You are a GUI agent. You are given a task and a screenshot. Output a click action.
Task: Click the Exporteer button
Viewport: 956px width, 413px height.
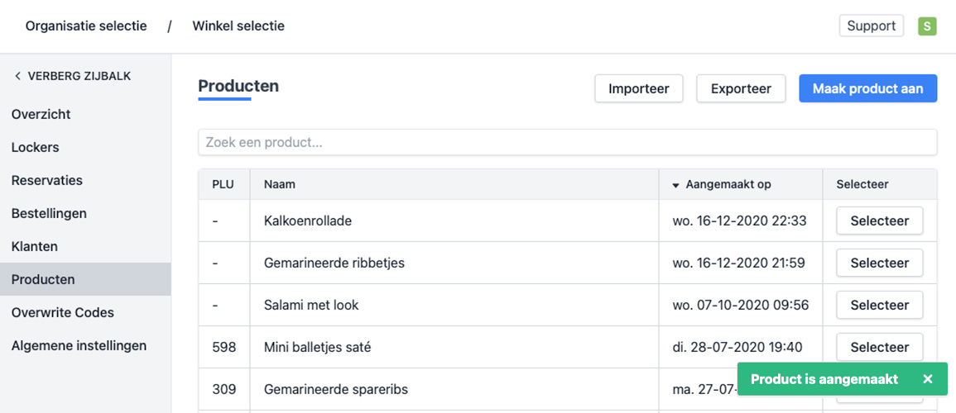pyautogui.click(x=741, y=88)
